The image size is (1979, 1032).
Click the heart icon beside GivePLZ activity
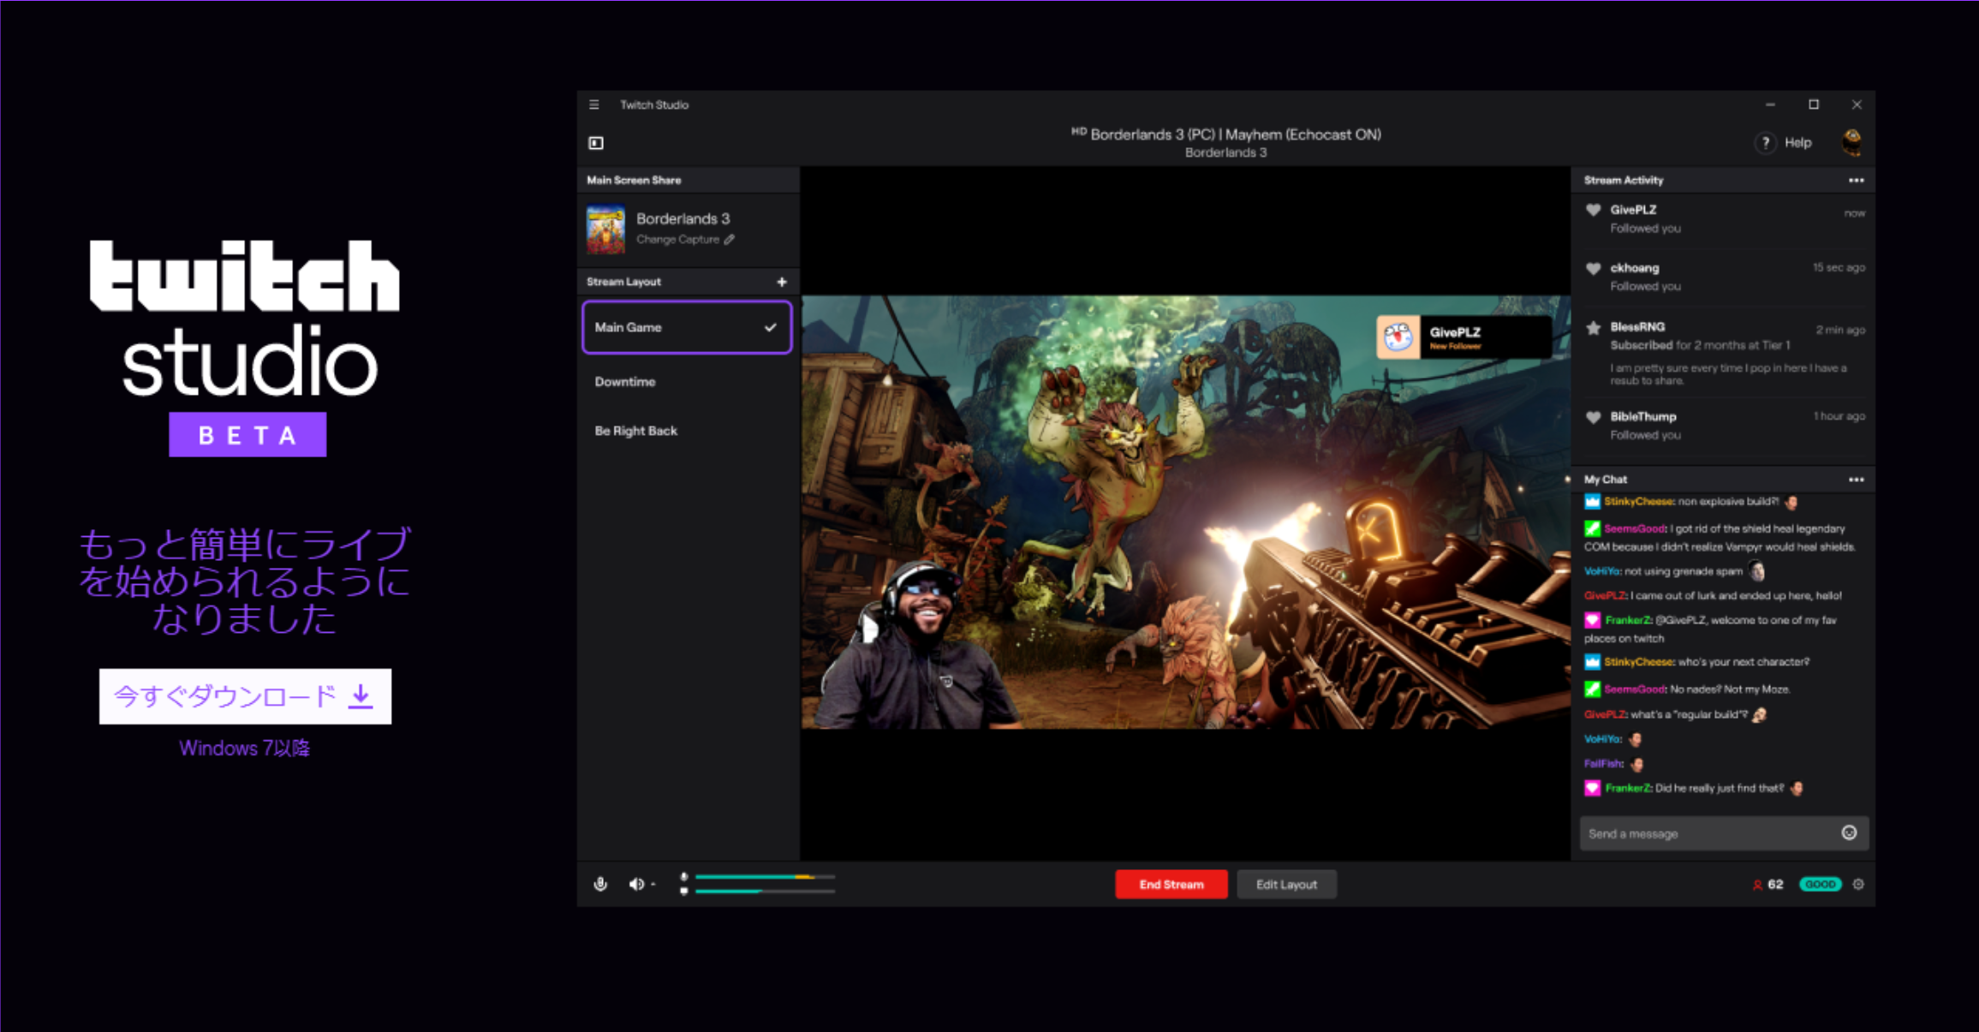[1593, 211]
